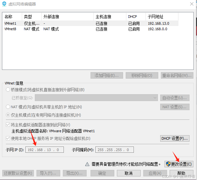Open DHCP 设置(P) dialog

coord(175,138)
